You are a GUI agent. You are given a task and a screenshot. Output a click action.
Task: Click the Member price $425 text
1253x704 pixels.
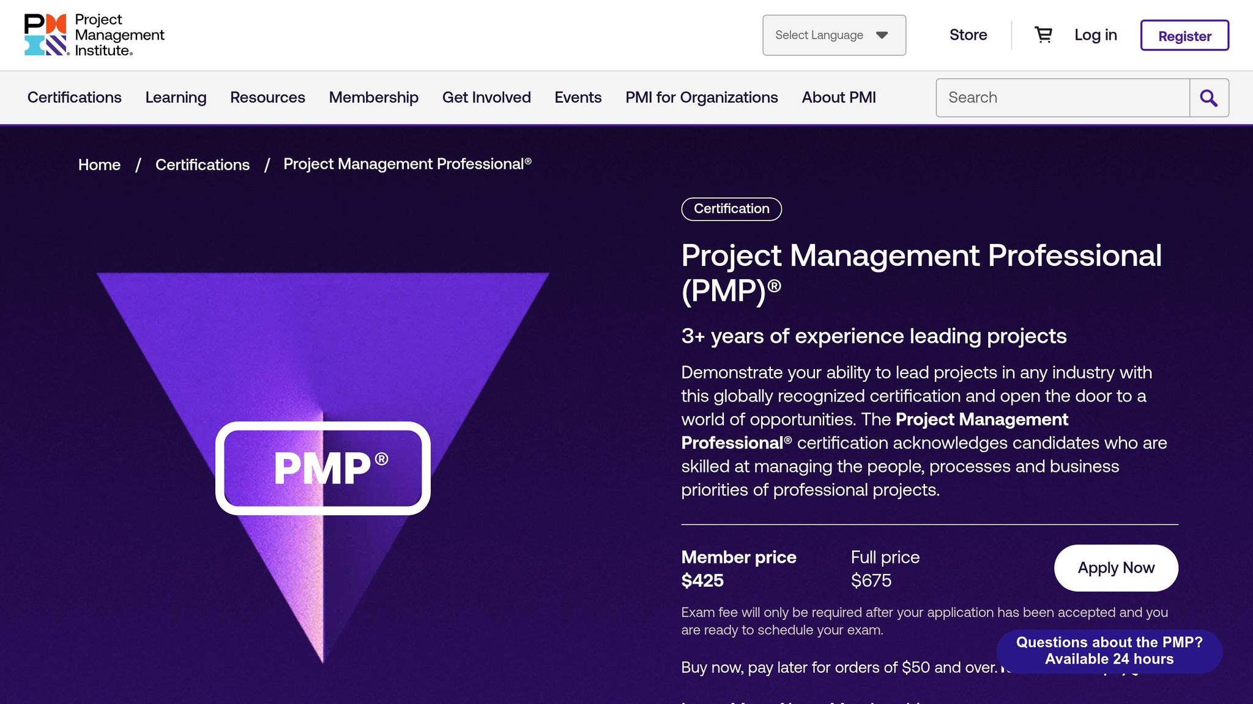pos(738,568)
